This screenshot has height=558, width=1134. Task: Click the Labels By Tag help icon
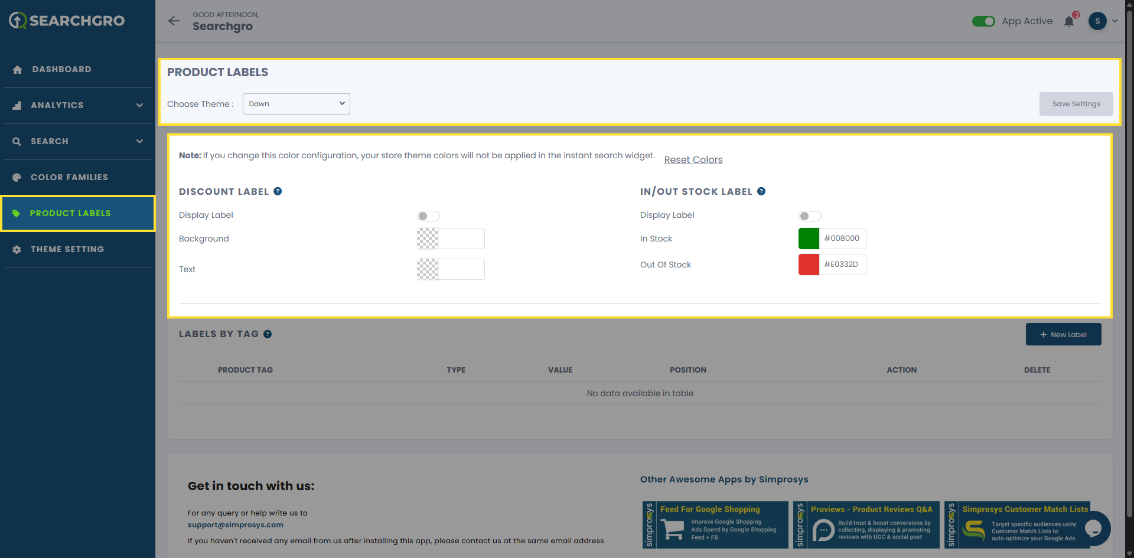(268, 334)
